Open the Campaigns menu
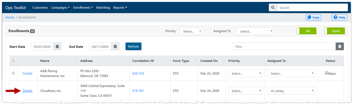The width and height of the screenshot is (353, 105). click(60, 8)
